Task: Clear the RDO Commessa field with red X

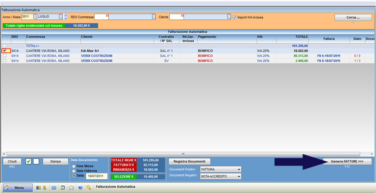Action: coord(107,15)
